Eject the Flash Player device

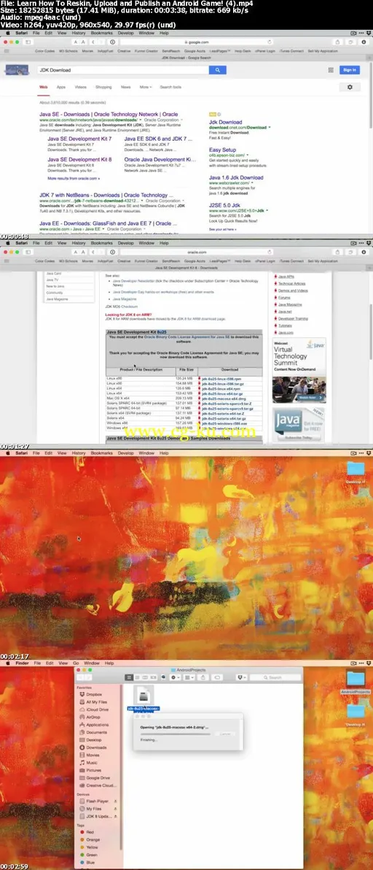116,801
